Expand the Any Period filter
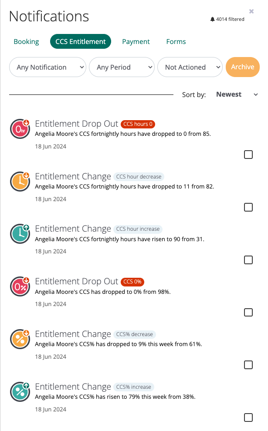Screen dimensions: 268x431 tap(122, 67)
